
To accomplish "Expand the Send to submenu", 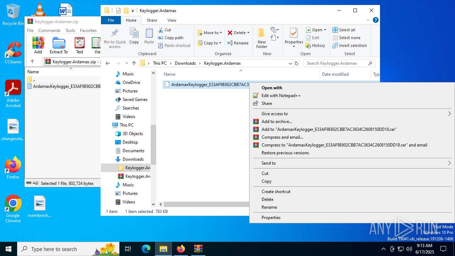I will pos(352,163).
